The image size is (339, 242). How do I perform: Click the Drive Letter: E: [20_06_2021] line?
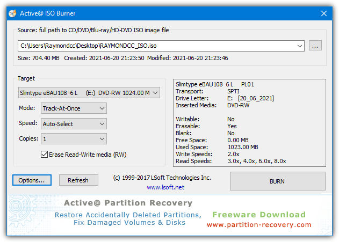tap(225, 98)
